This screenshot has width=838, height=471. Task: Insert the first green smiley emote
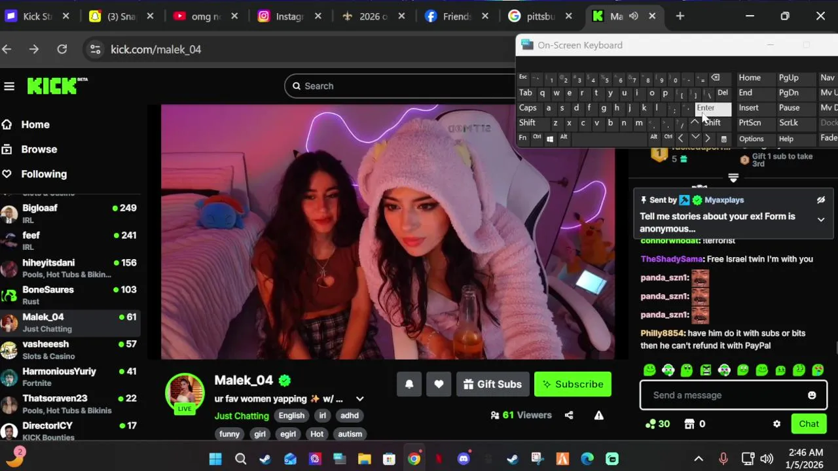(649, 370)
